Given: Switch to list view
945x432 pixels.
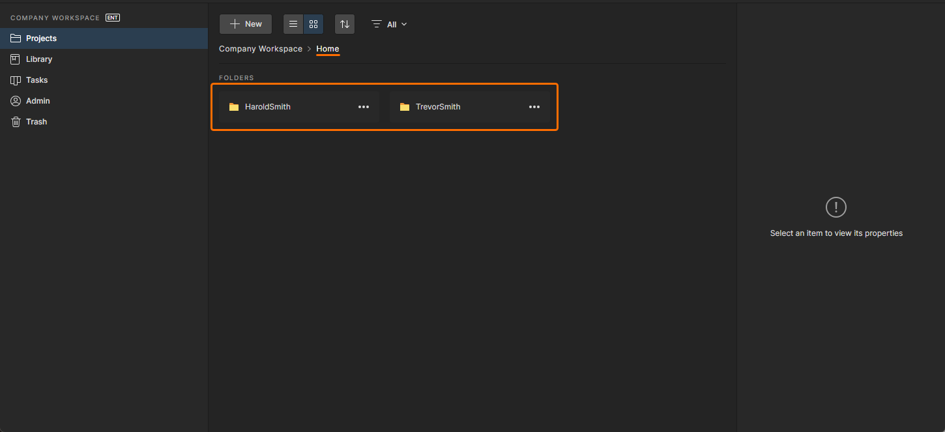Looking at the screenshot, I should point(293,24).
